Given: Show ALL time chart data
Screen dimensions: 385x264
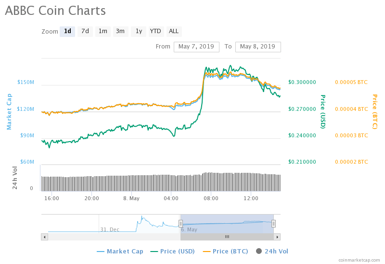Looking at the screenshot, I should coord(174,31).
